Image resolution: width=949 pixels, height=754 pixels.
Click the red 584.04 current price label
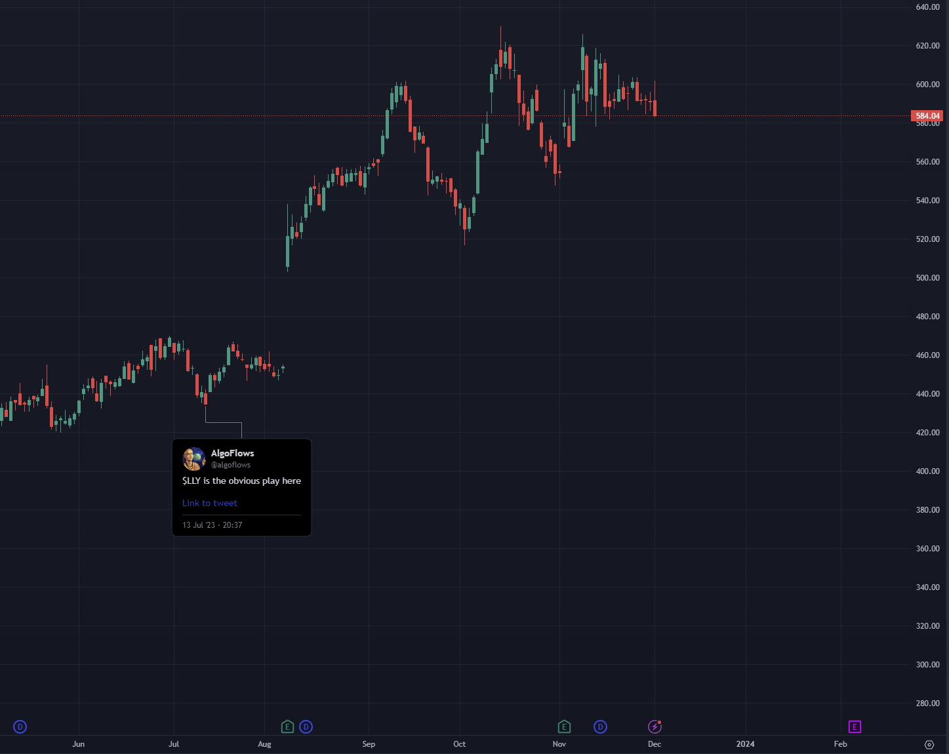pos(927,116)
